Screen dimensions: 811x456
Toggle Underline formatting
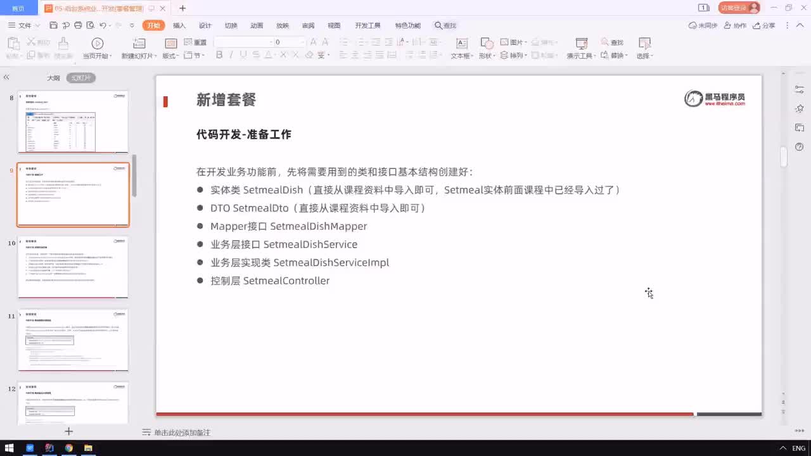(x=243, y=55)
